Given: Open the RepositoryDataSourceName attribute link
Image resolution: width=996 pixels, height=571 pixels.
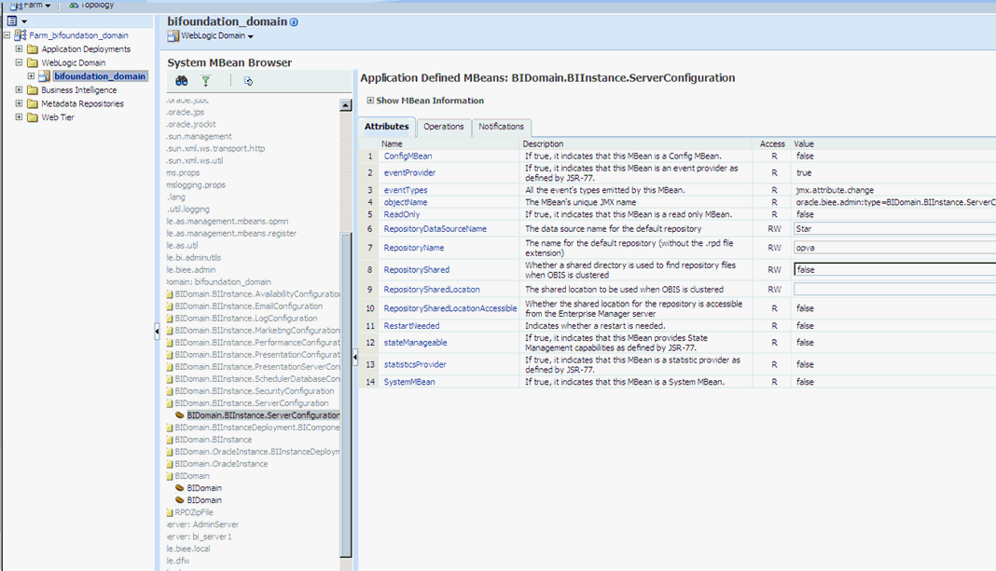Looking at the screenshot, I should point(436,229).
